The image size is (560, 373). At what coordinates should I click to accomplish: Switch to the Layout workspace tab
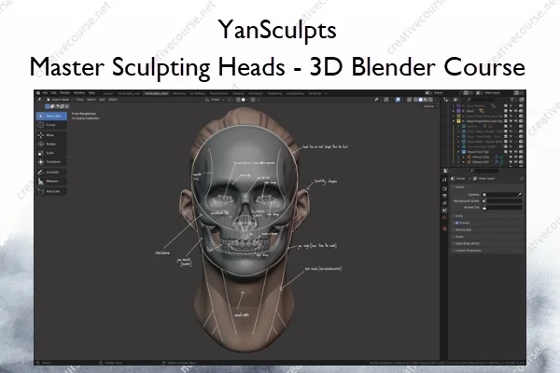pyautogui.click(x=108, y=93)
